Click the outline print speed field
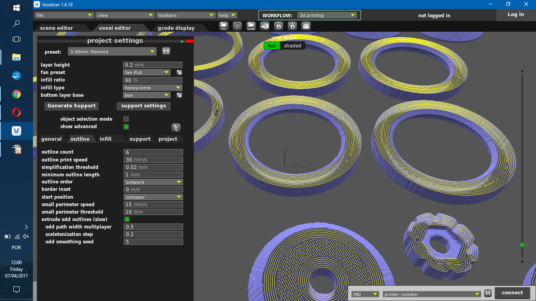The height and width of the screenshot is (301, 536). click(x=153, y=160)
